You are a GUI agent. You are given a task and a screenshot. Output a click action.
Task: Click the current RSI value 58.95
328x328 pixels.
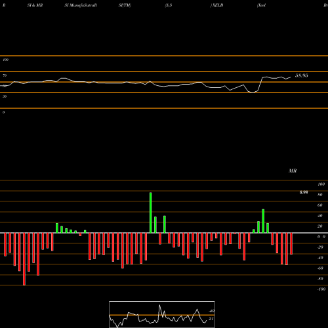click(x=302, y=75)
